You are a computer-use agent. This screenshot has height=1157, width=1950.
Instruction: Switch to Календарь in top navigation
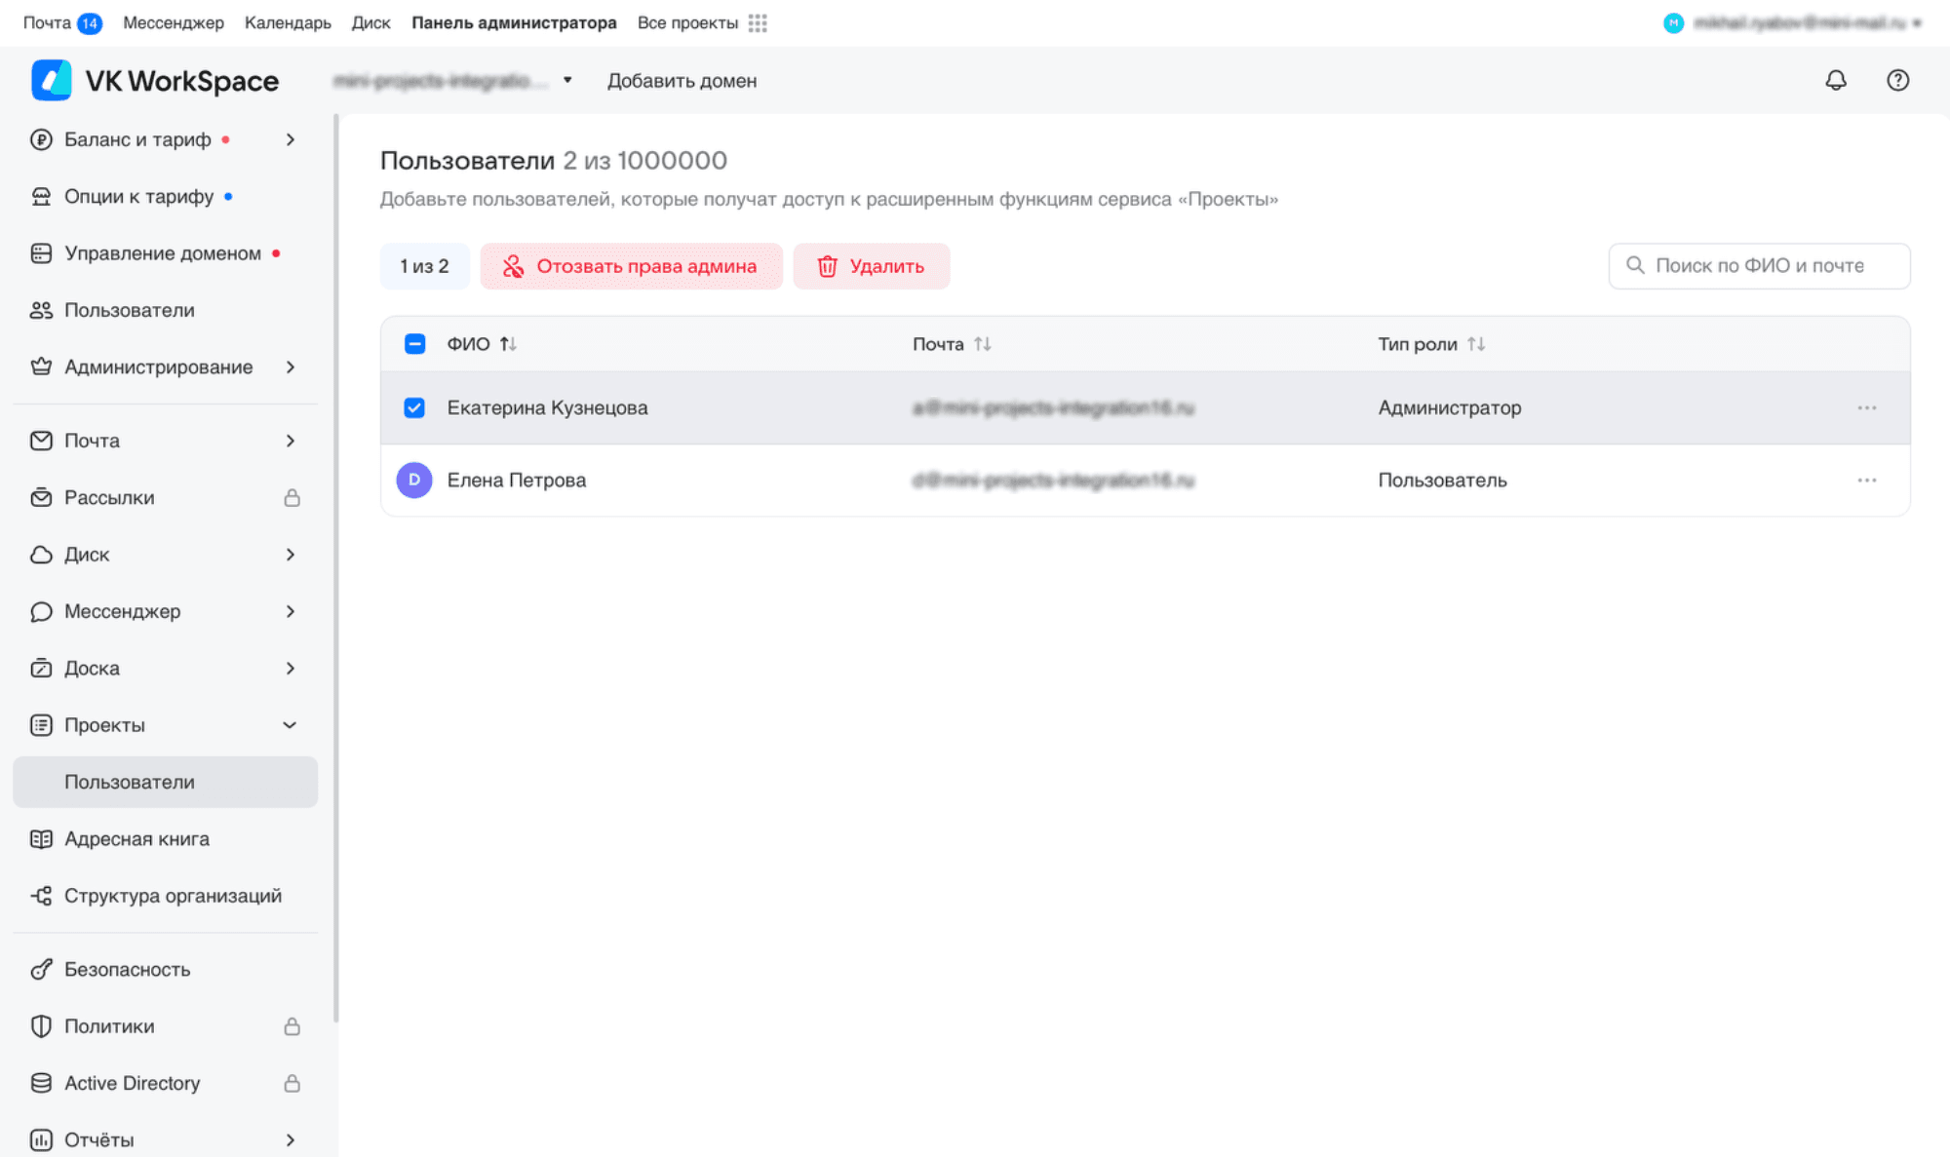288,23
